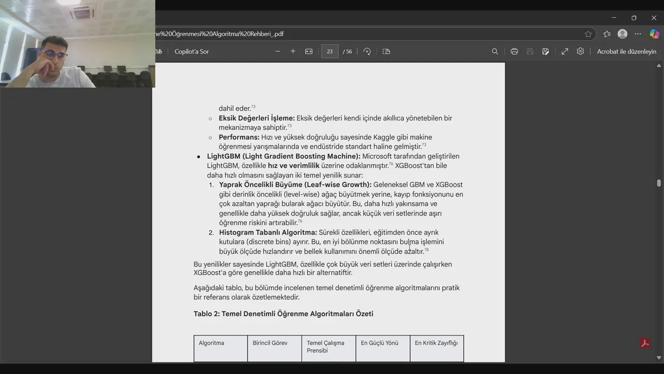Click Acrobat ile düzenleyin button
The height and width of the screenshot is (374, 664).
pos(627,51)
